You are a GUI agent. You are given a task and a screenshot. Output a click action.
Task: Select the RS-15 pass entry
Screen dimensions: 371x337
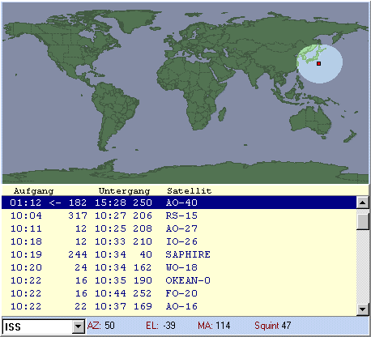pos(179,215)
